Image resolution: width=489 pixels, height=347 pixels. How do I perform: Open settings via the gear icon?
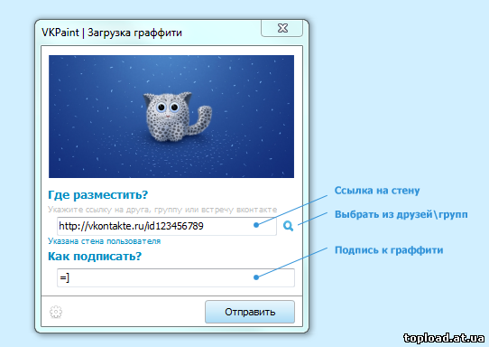tap(56, 312)
